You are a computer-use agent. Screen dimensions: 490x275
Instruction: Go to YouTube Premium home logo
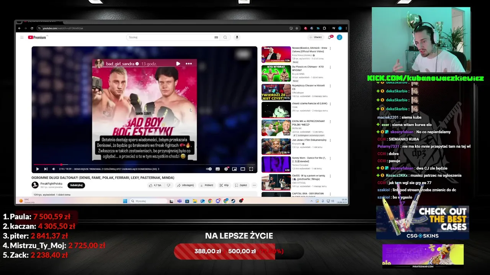coord(37,37)
